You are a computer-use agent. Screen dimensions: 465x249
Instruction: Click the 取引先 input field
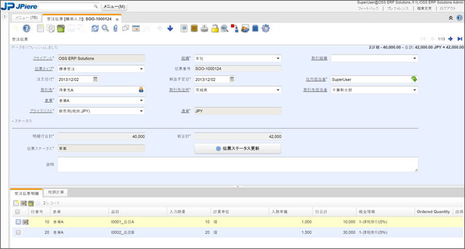[98, 90]
